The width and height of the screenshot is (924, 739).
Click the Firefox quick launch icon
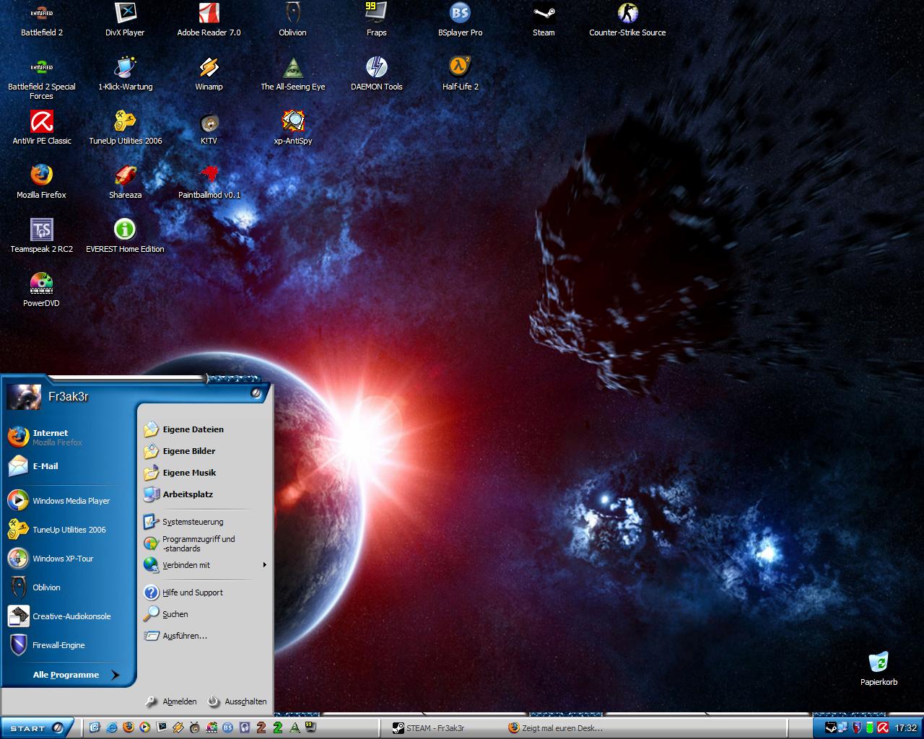pyautogui.click(x=128, y=727)
